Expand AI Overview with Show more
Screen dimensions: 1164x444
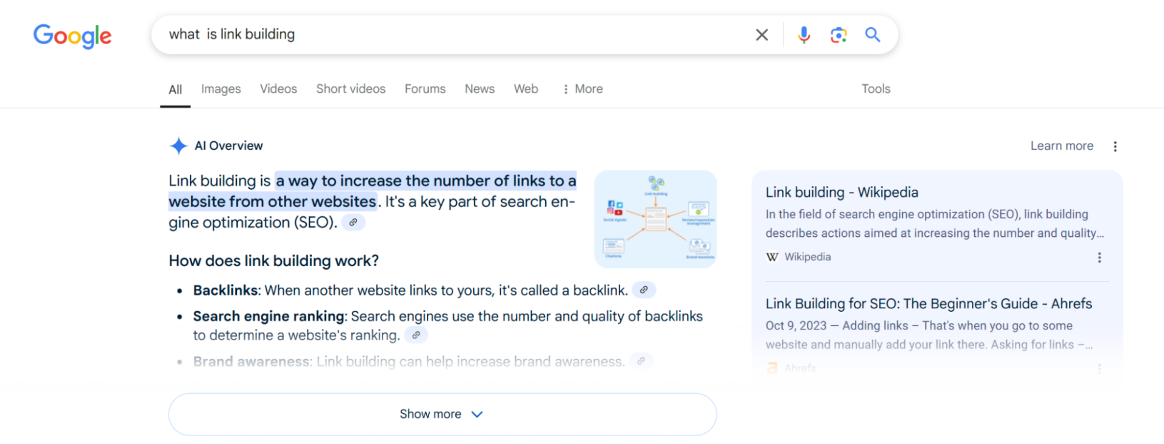(443, 414)
